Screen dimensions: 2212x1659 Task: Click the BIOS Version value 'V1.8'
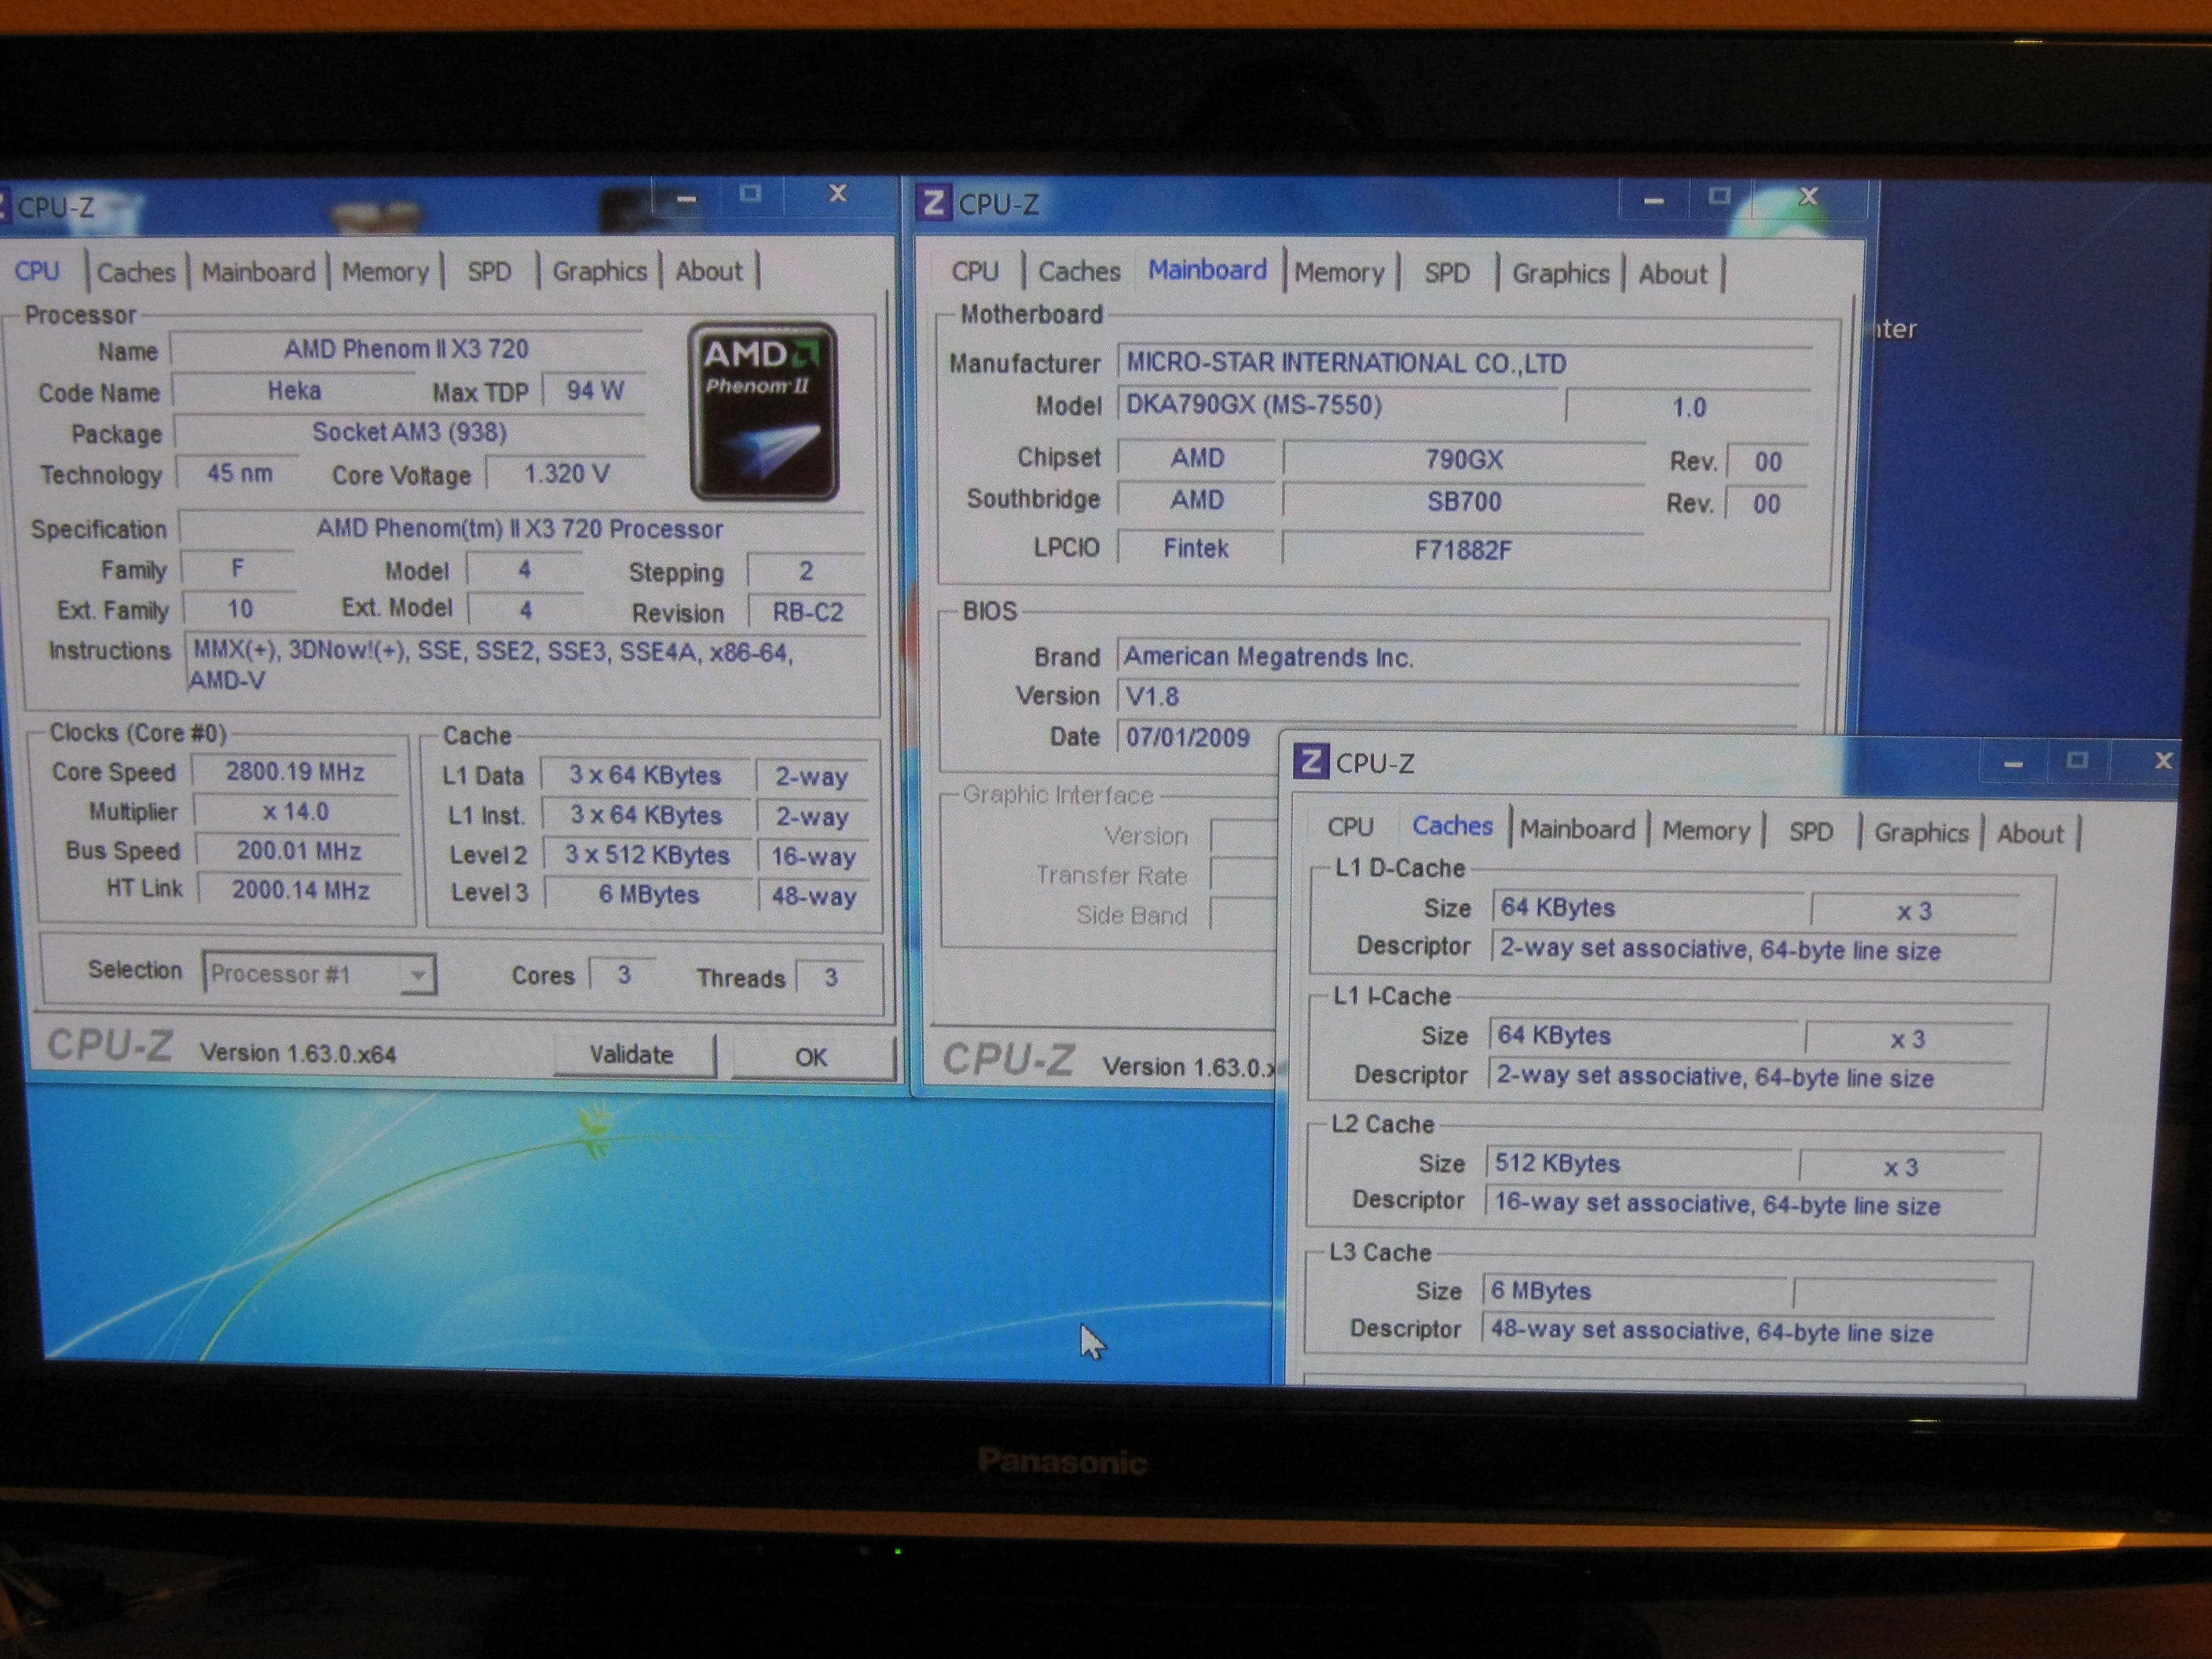click(1458, 697)
